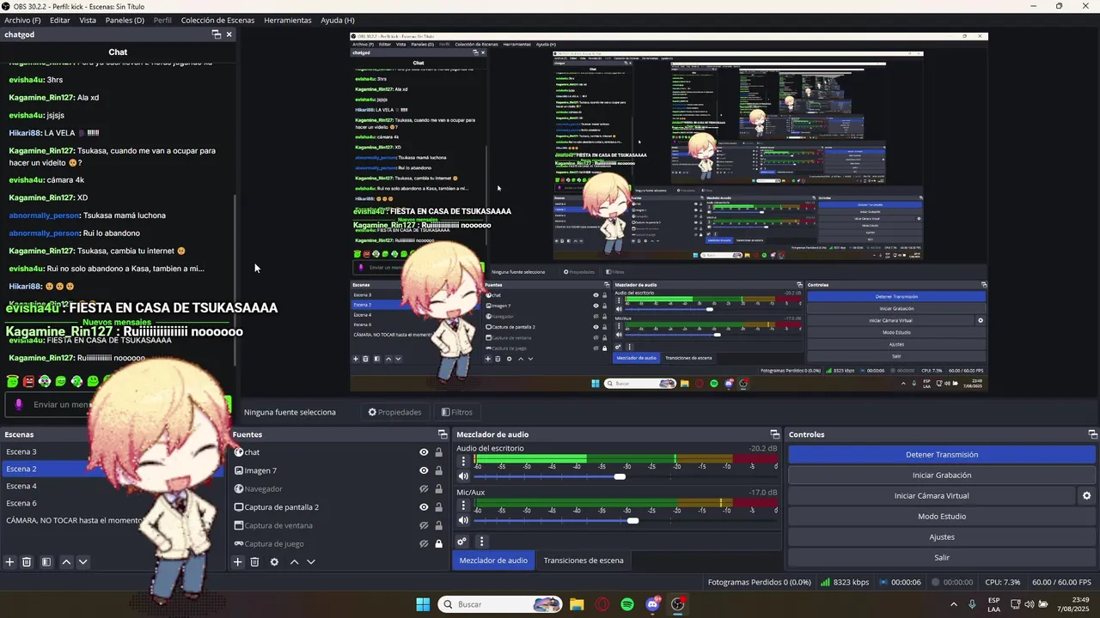Open the Windows Start menu
The height and width of the screenshot is (618, 1100).
tap(423, 604)
